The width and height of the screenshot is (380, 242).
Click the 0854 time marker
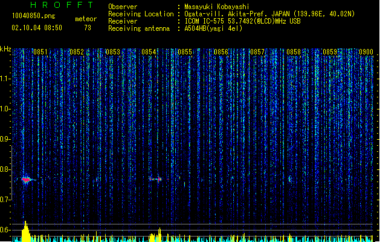(x=149, y=52)
